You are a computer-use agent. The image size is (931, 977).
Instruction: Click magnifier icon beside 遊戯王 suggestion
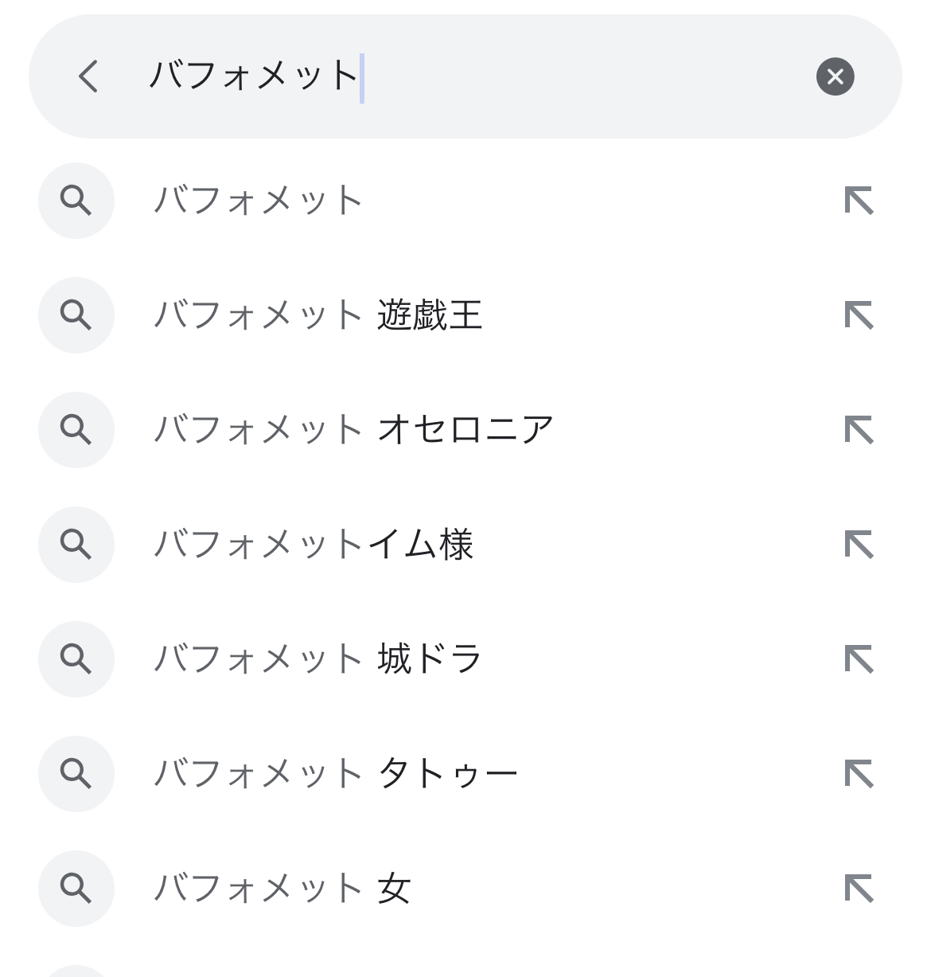point(76,315)
